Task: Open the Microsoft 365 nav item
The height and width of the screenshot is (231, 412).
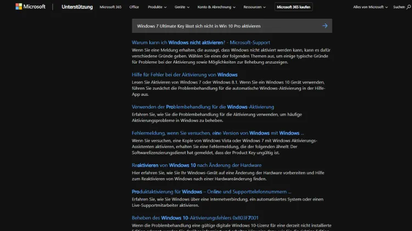Action: pos(110,7)
